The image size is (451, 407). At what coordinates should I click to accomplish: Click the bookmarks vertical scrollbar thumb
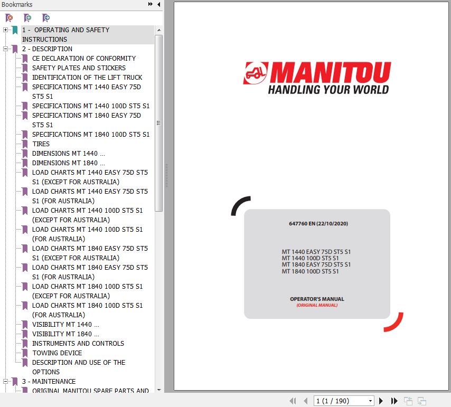click(159, 123)
